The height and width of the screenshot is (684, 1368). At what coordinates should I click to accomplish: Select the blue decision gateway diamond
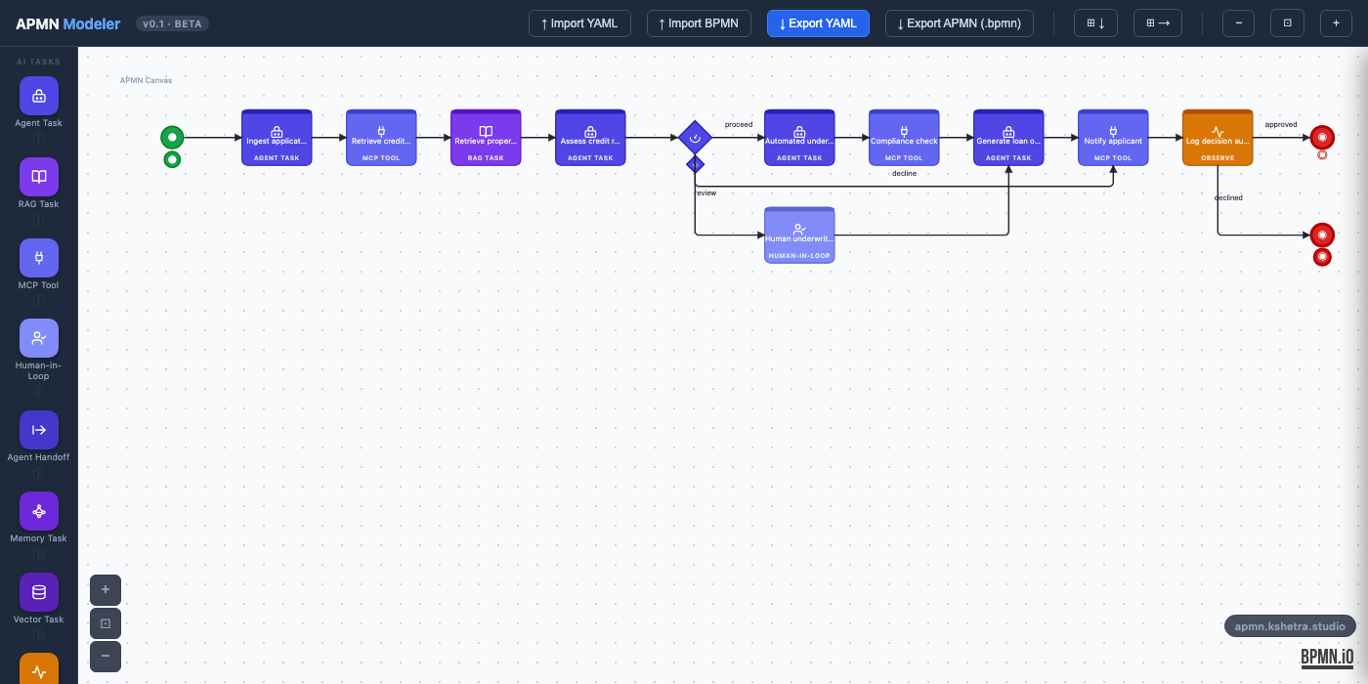[695, 138]
